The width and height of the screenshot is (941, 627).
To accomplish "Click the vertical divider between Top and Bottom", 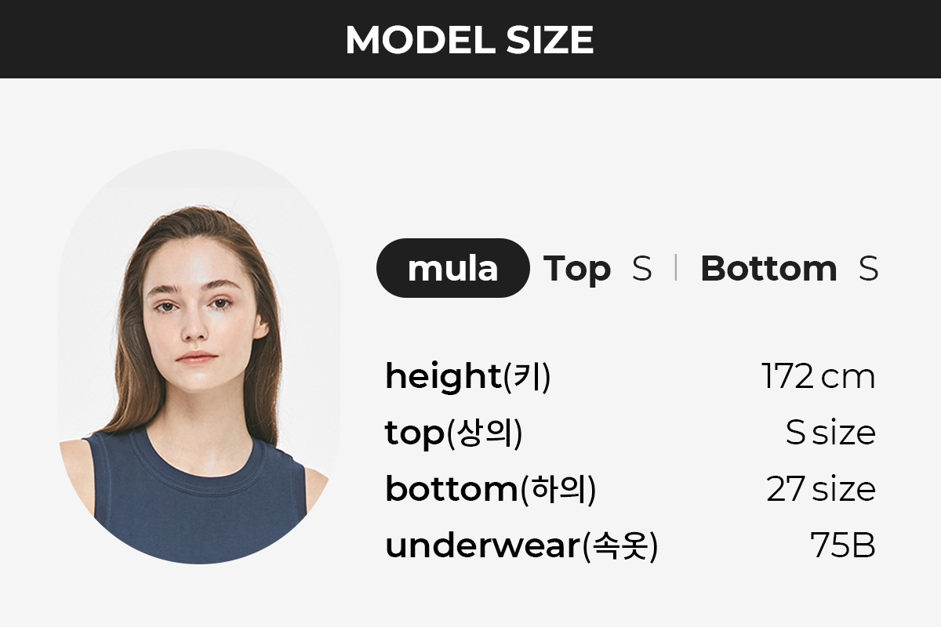I will (675, 268).
